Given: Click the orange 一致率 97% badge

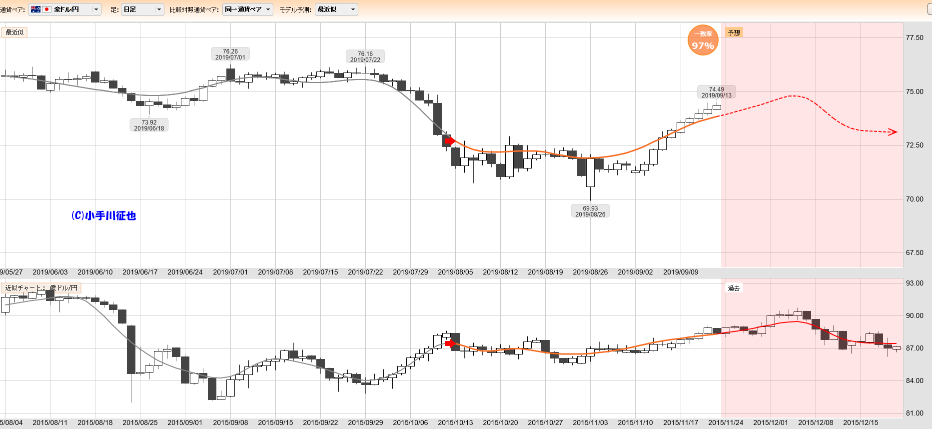Looking at the screenshot, I should (703, 40).
